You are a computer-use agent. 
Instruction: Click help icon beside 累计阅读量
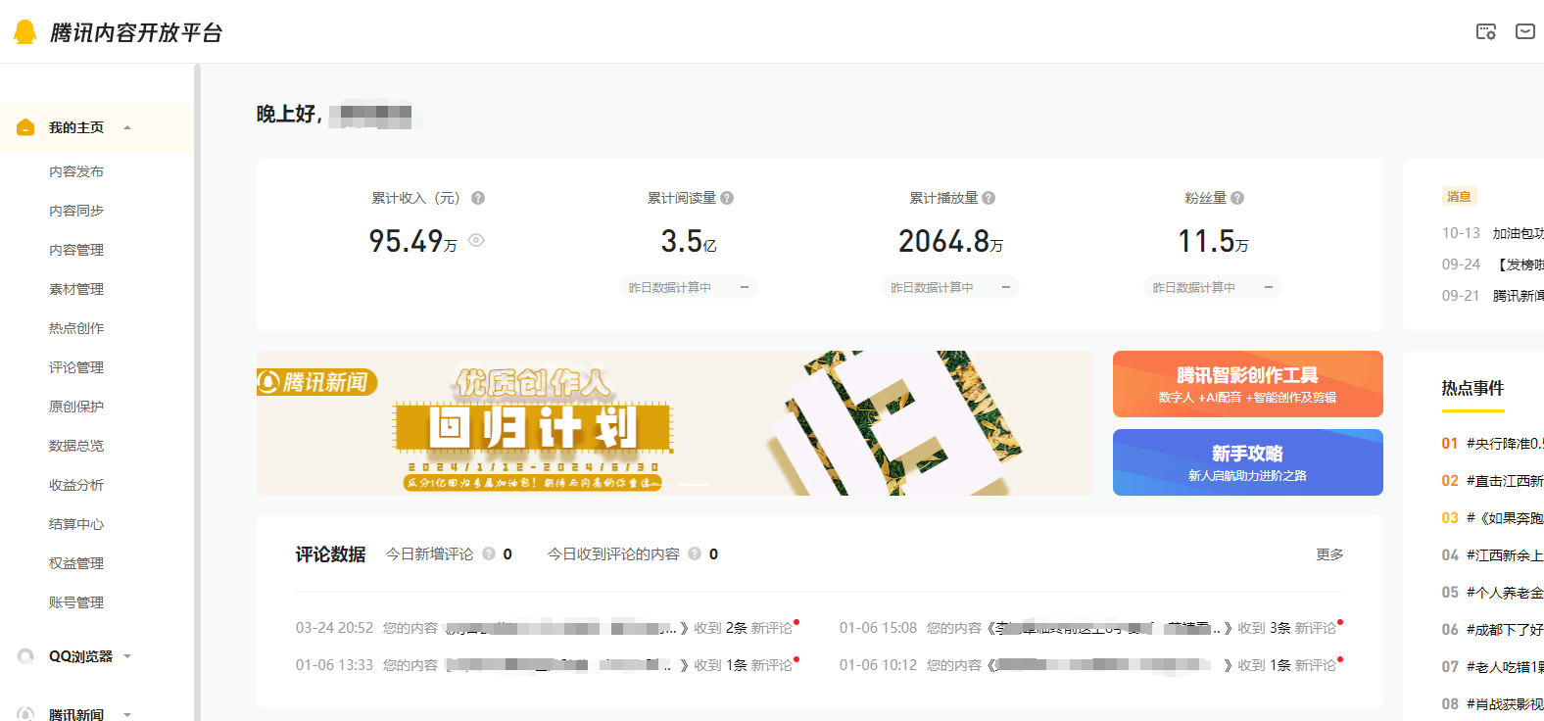tap(727, 198)
